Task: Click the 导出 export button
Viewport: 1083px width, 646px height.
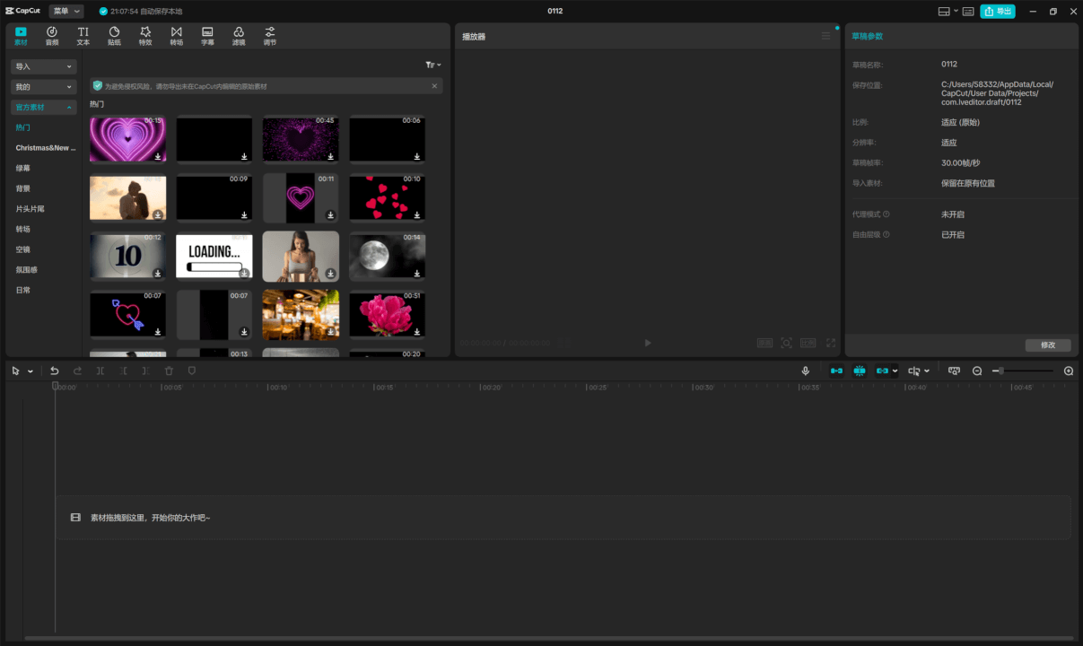Action: [998, 11]
